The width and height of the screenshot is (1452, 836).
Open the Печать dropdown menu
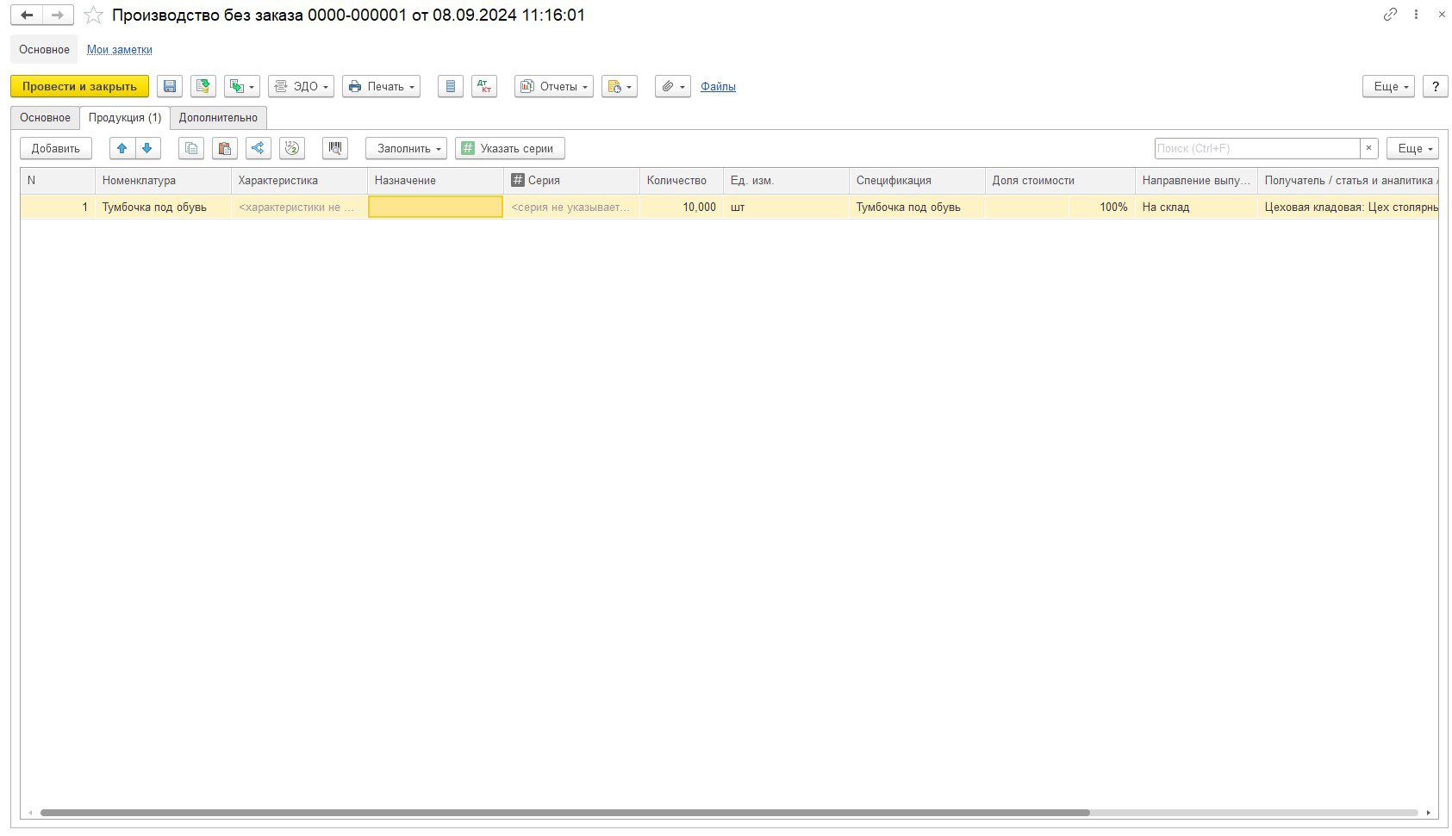click(381, 86)
